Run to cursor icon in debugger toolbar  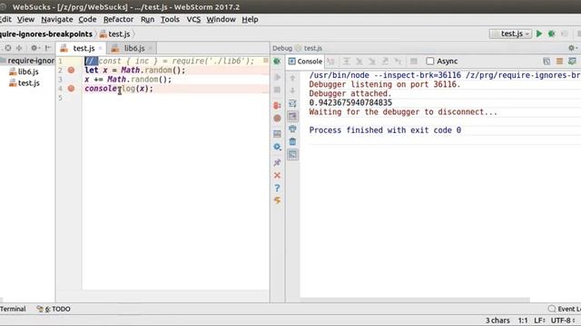point(398,61)
